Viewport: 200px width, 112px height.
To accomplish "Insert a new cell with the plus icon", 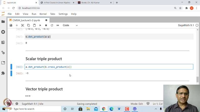I will click(17, 26).
